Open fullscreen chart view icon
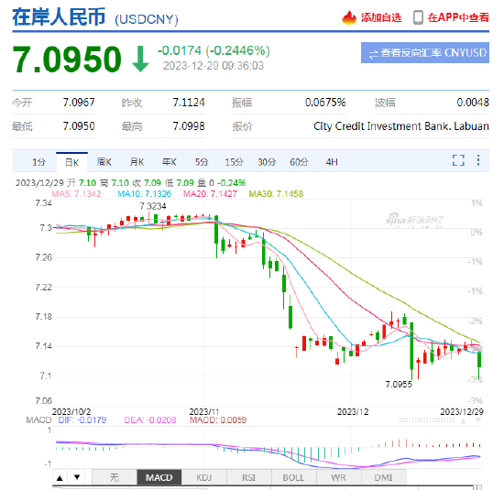The image size is (504, 490). [458, 160]
